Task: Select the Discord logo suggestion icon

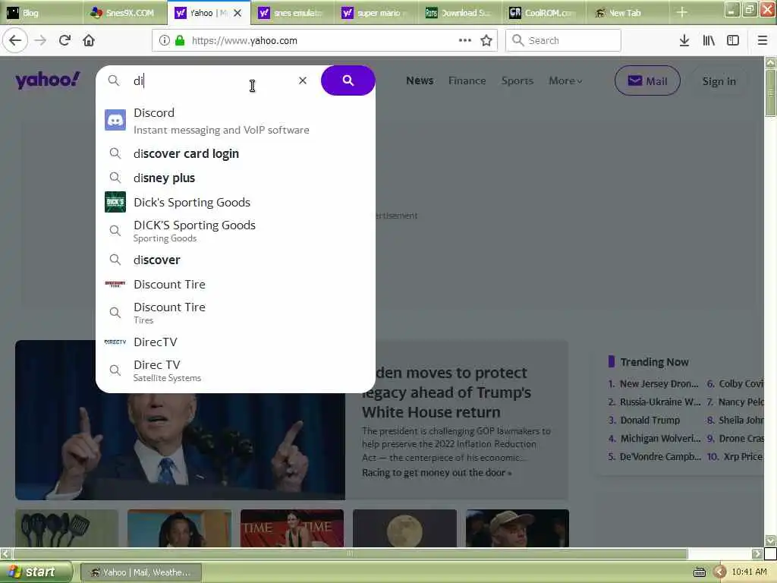Action: 115,121
